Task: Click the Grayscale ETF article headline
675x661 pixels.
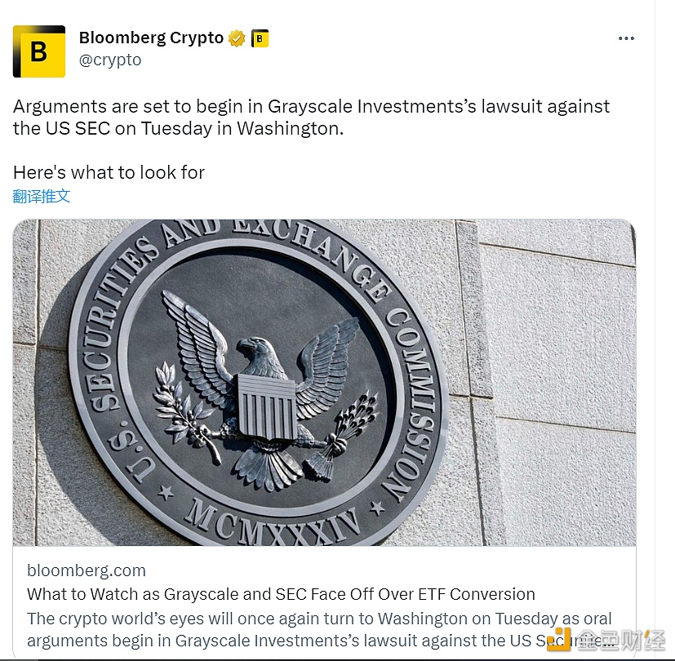Action: tap(281, 594)
